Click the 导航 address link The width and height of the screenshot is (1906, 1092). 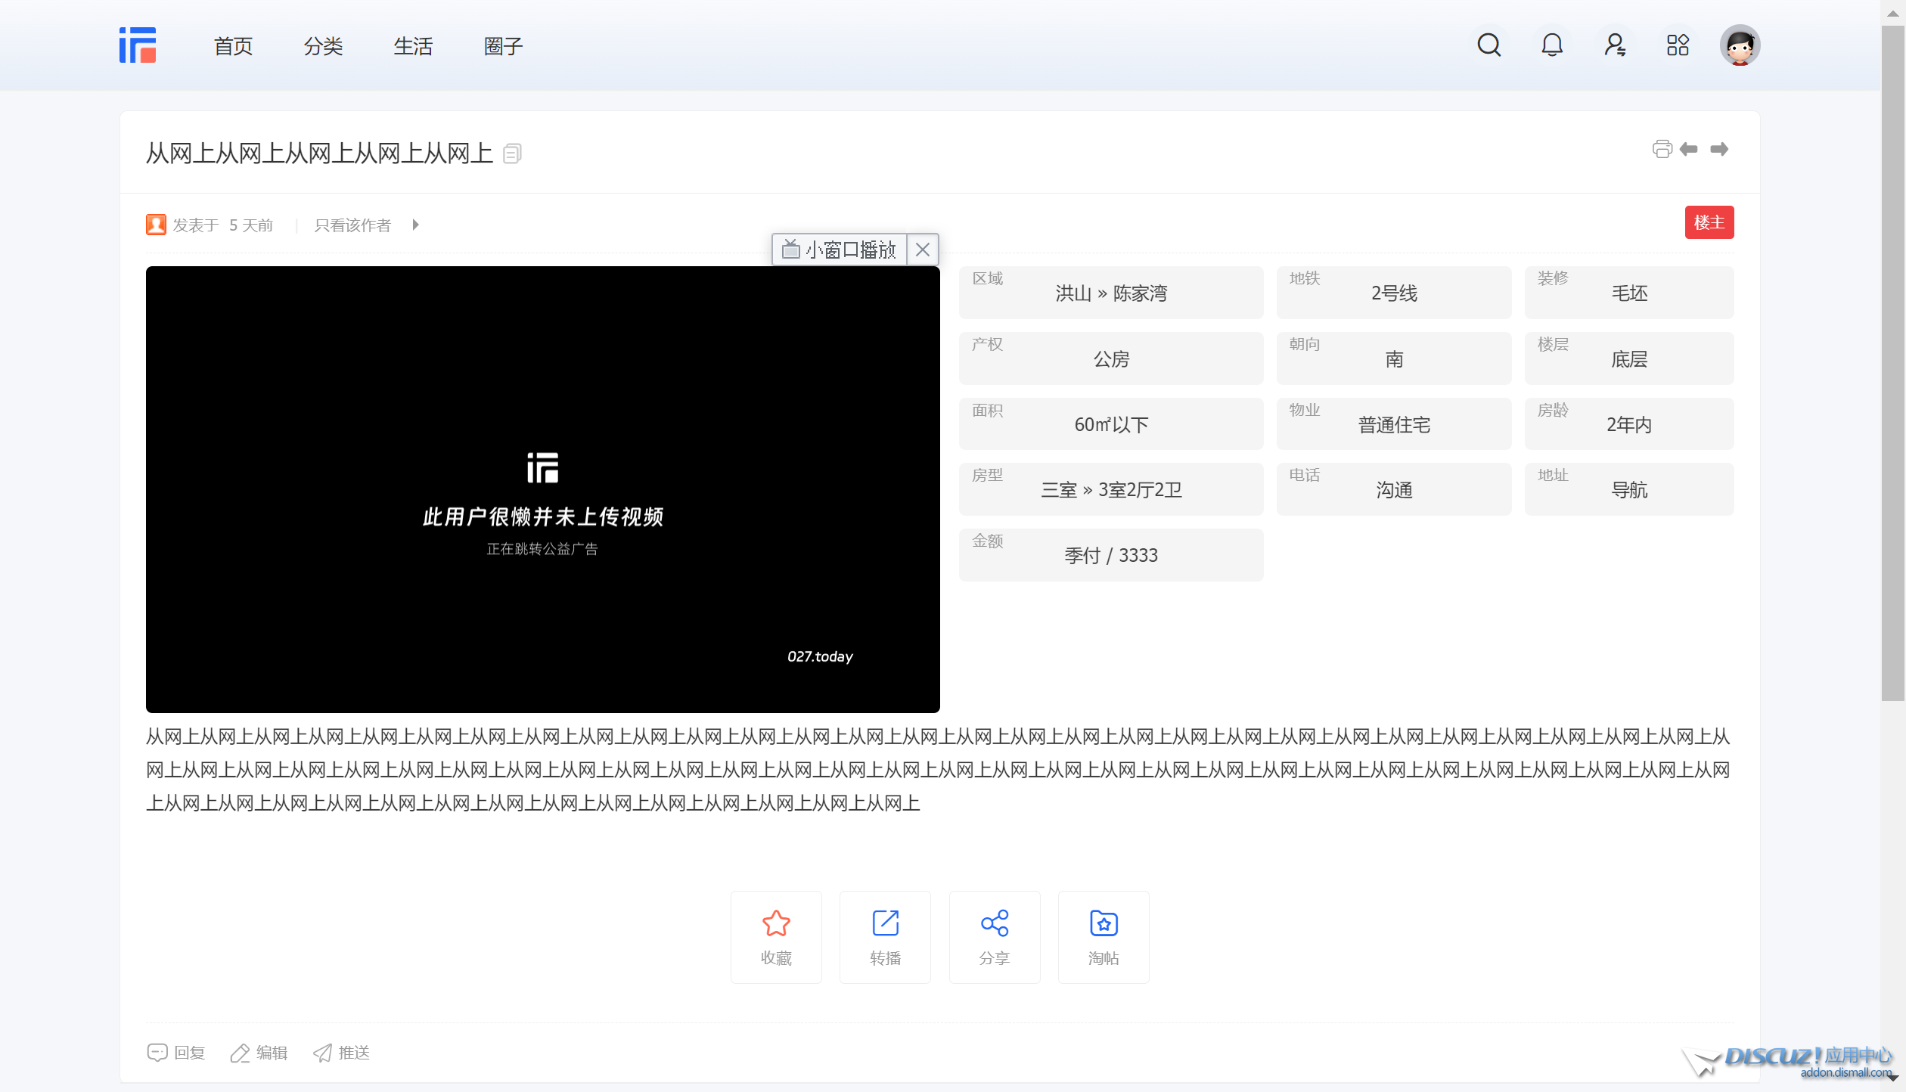pyautogui.click(x=1629, y=490)
